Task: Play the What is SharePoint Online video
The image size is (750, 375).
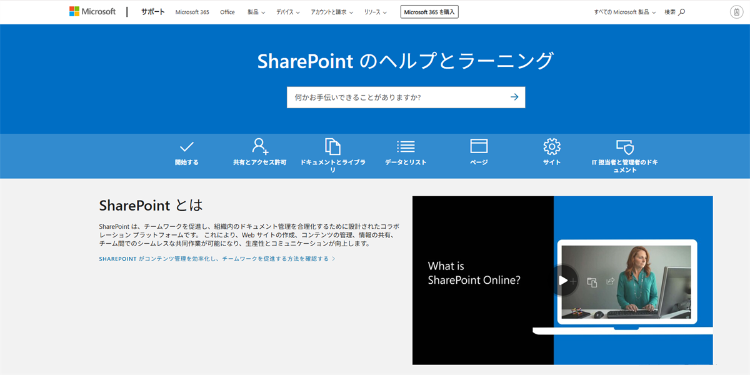Action: 562,281
